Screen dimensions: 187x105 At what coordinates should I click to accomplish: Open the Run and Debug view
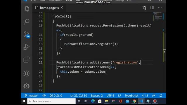coord(26,47)
